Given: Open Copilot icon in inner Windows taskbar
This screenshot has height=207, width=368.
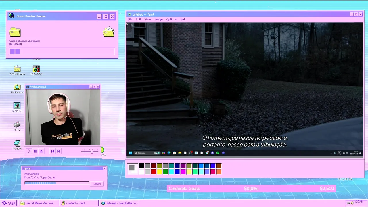Looking at the screenshot, I should pos(164,153).
